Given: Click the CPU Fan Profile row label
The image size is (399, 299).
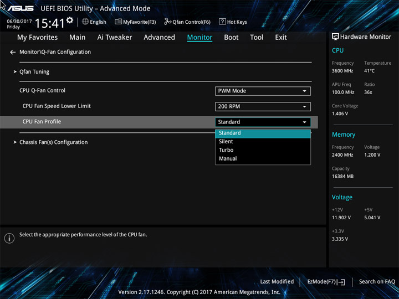Looking at the screenshot, I should [42, 121].
